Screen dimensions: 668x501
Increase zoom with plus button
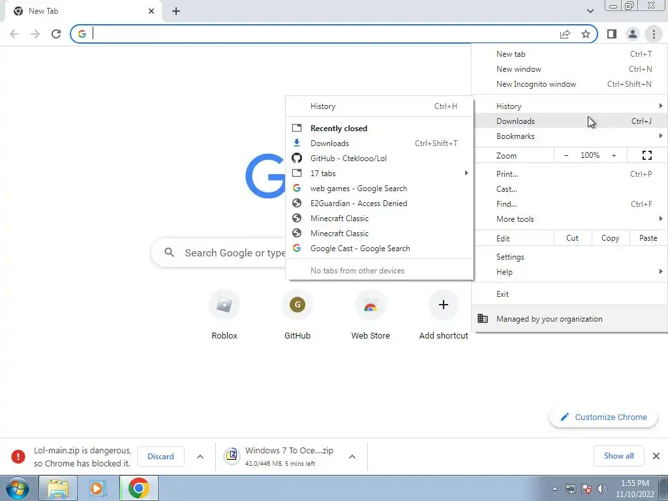[x=614, y=155]
